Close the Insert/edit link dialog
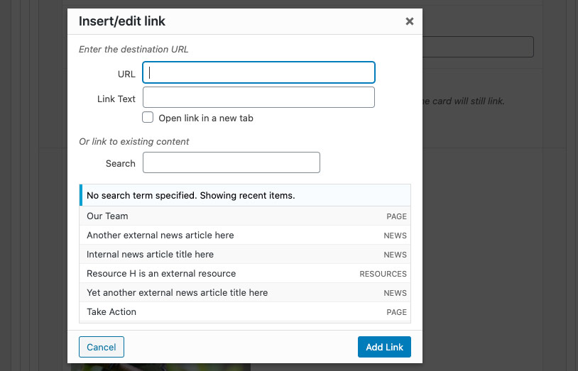The height and width of the screenshot is (371, 578). (409, 21)
